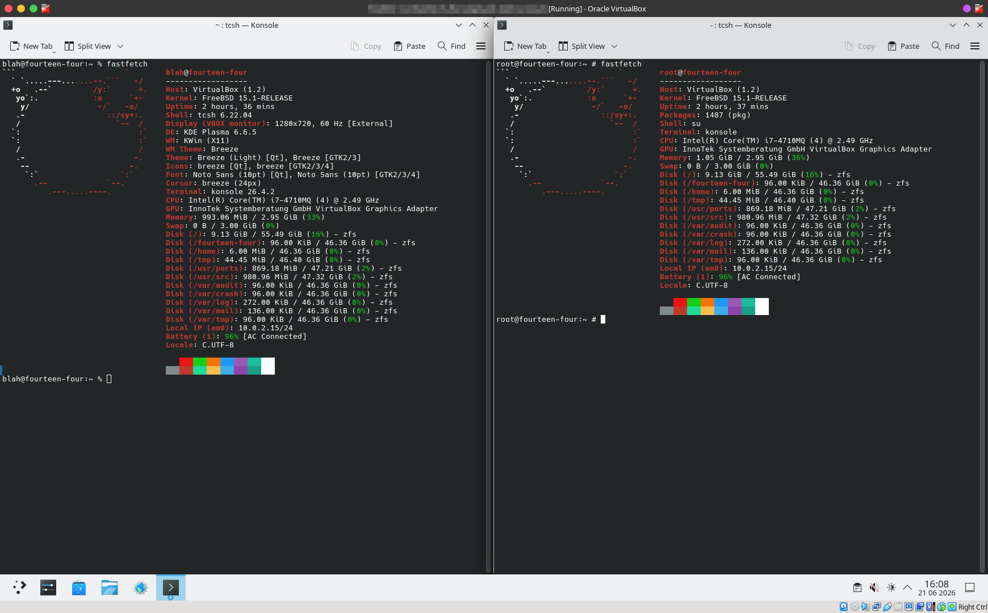Image resolution: width=988 pixels, height=613 pixels.
Task: Click 'Terminal: konsole 26.4.2' in left terminal
Action: pyautogui.click(x=220, y=191)
